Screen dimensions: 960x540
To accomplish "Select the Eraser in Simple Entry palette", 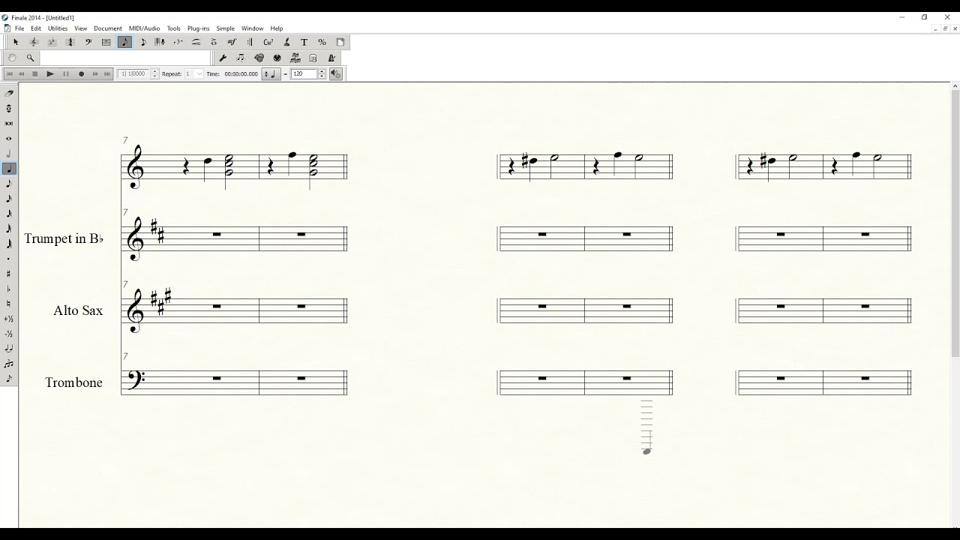I will [9, 94].
